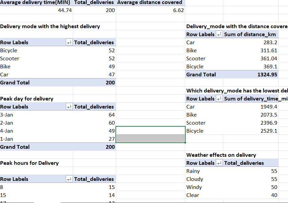288x203 pixels.
Task: Select the 311.61 distance value for Bike
Action: 251,51
